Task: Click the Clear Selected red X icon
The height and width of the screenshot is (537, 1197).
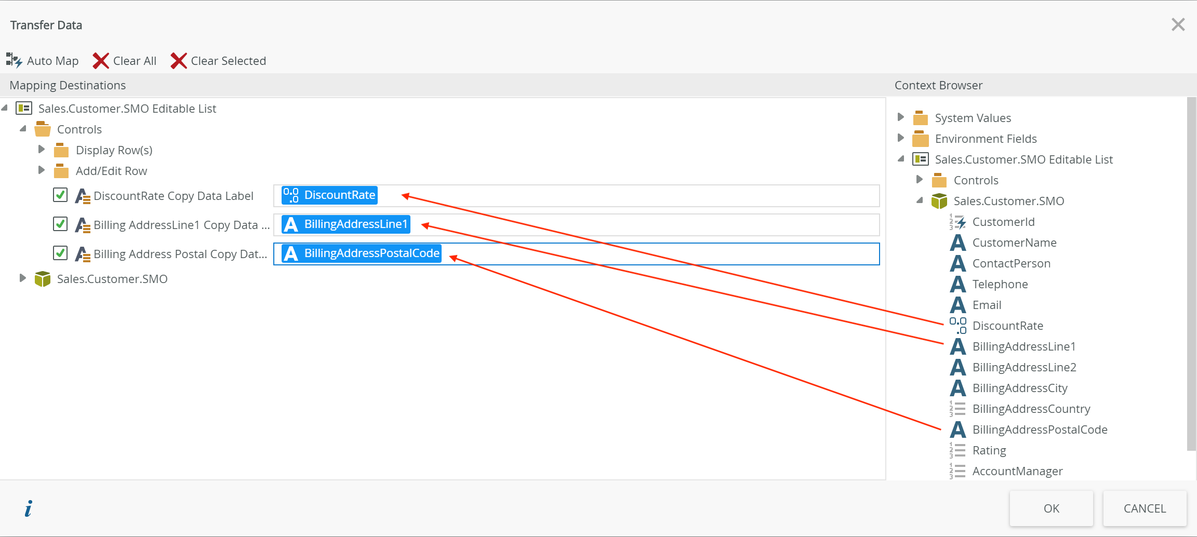Action: [179, 60]
